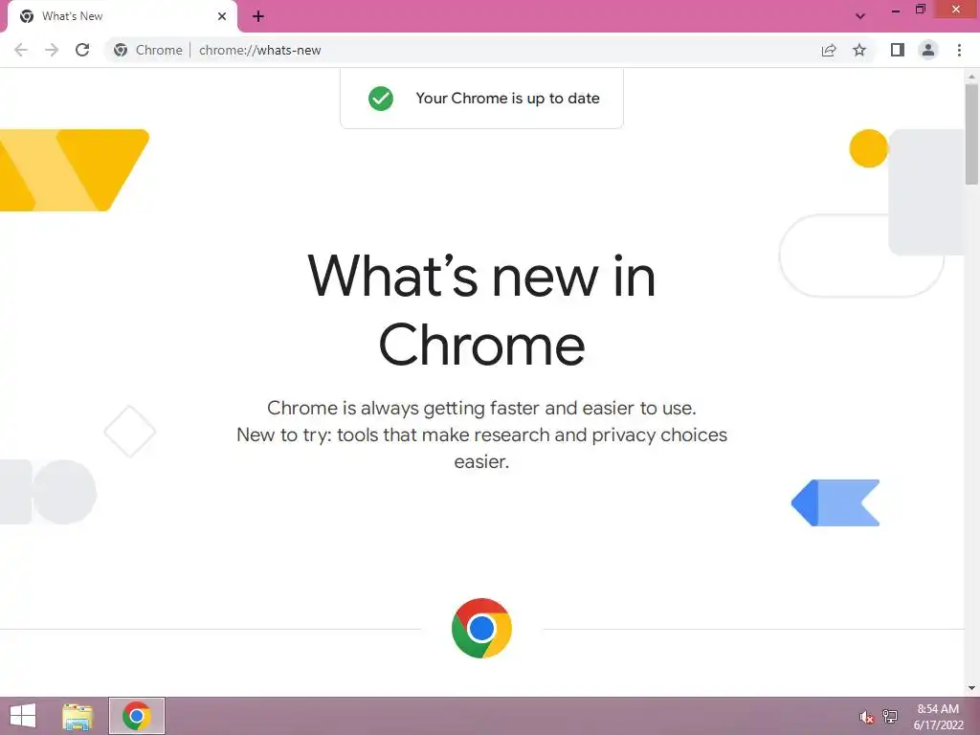The image size is (980, 735).
Task: Open the profile avatar menu
Action: tap(928, 50)
